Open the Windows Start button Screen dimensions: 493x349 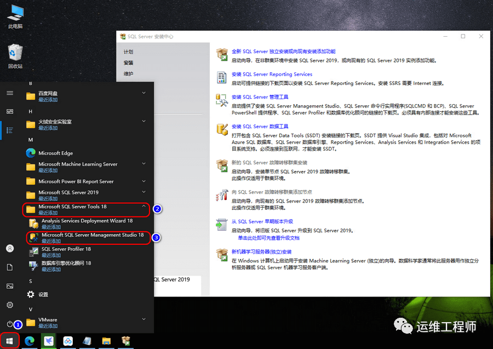click(x=9, y=341)
